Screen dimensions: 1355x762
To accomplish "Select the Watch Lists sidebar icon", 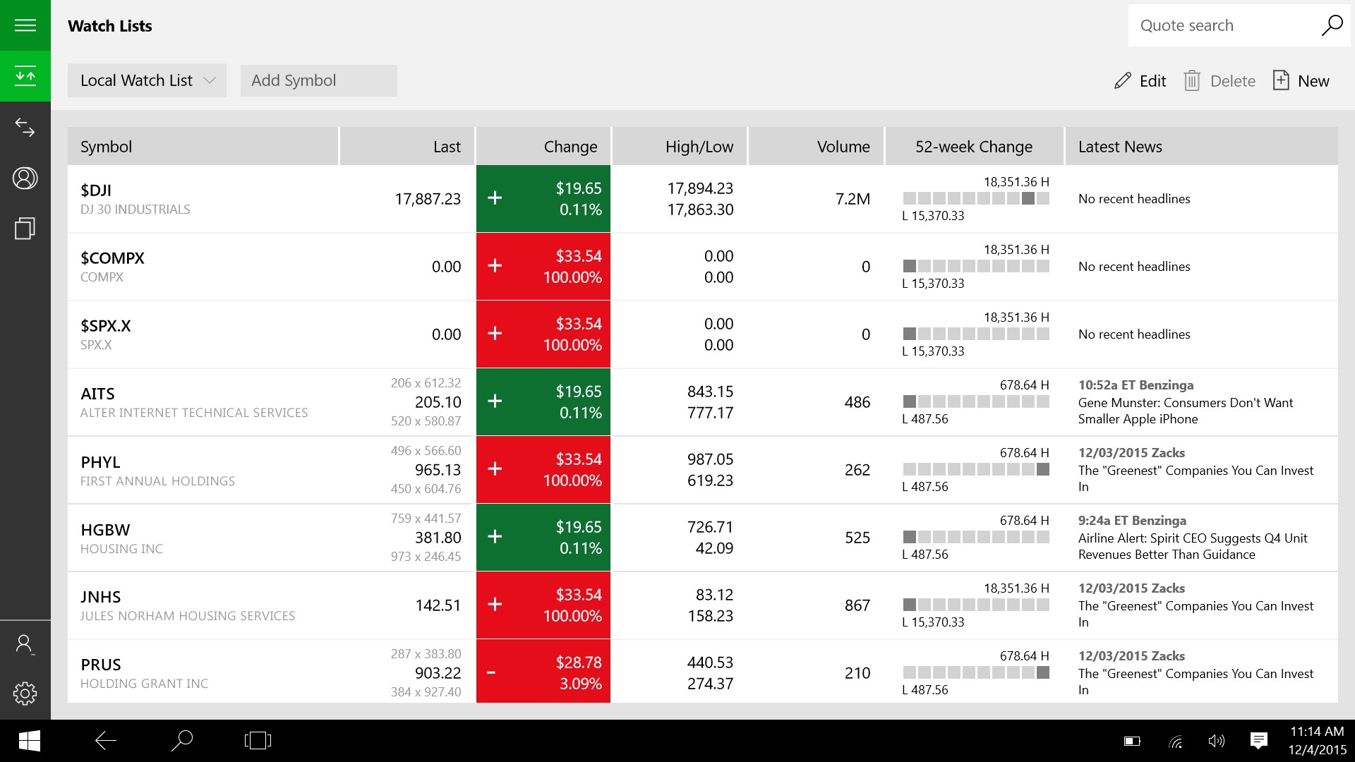I will point(25,76).
